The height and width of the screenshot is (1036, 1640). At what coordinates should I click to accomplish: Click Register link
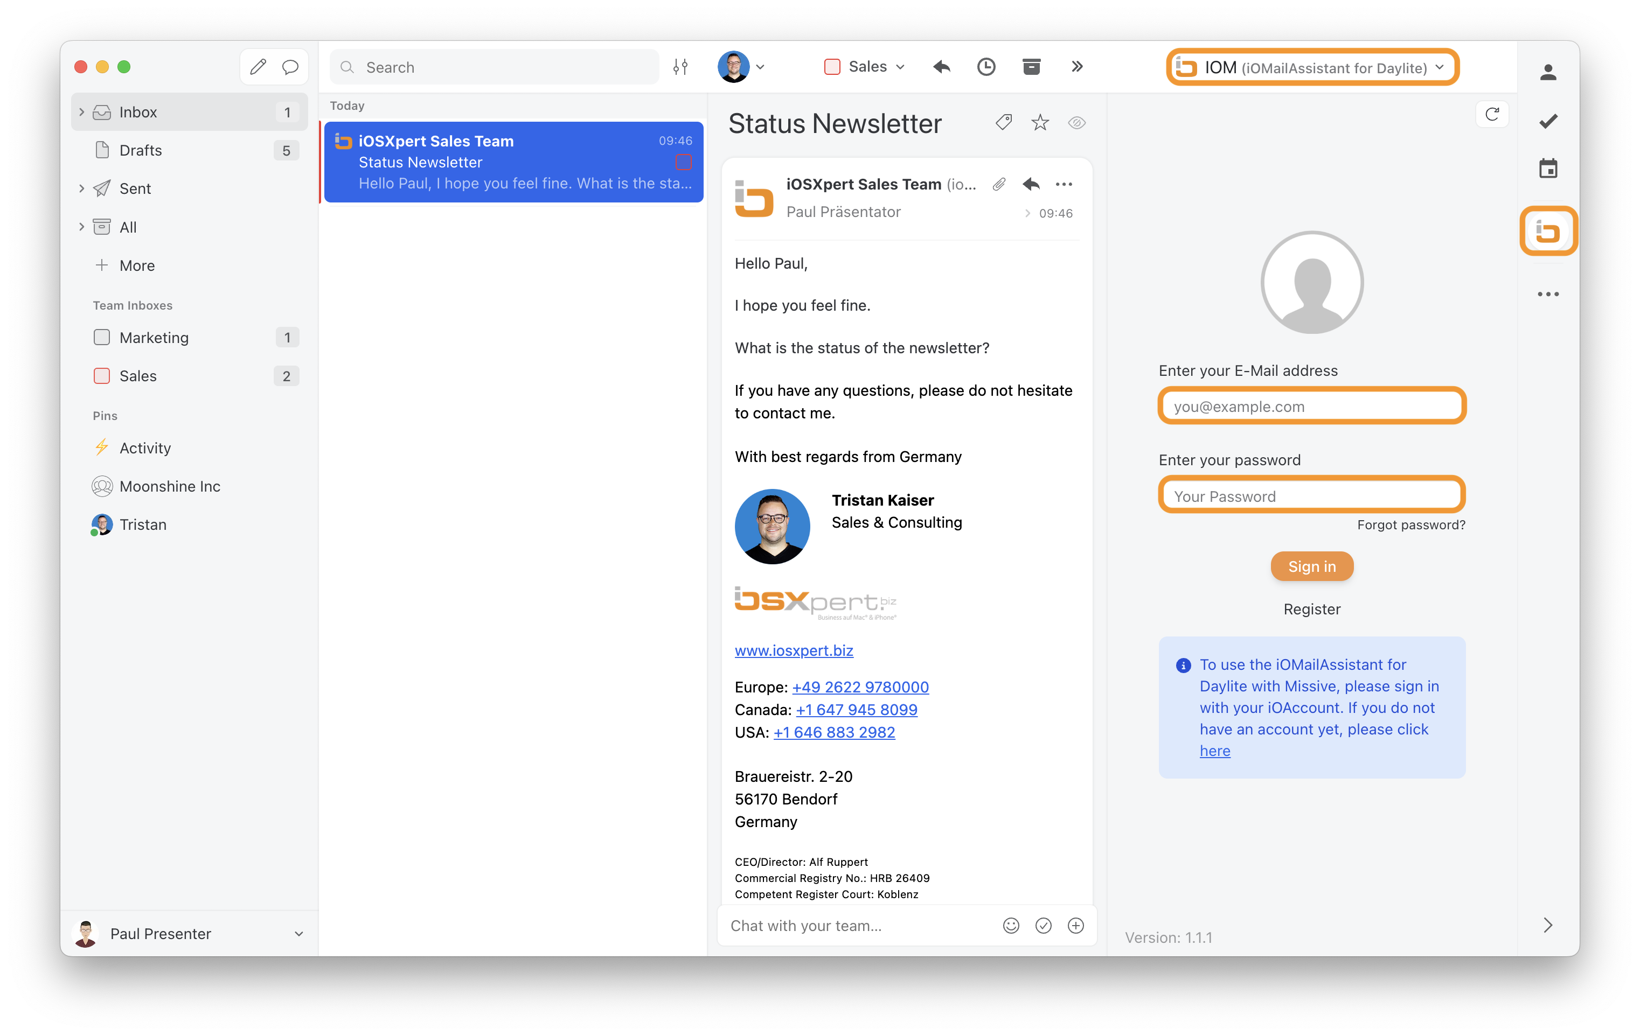click(1312, 609)
